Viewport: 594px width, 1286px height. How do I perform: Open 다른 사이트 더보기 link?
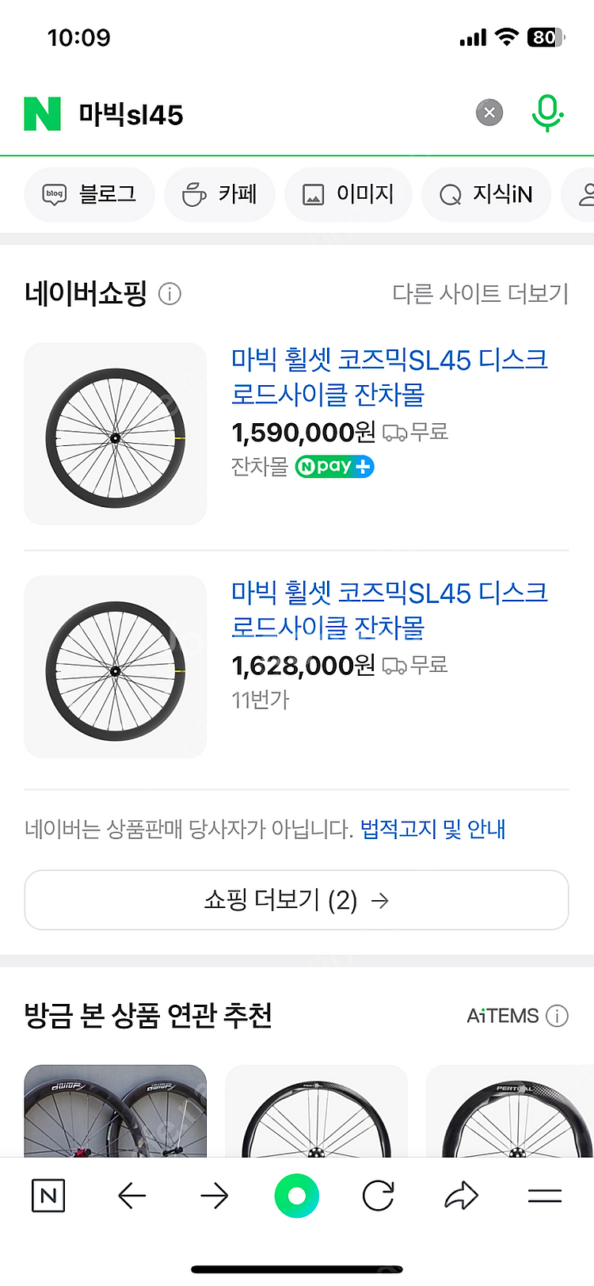coord(481,294)
